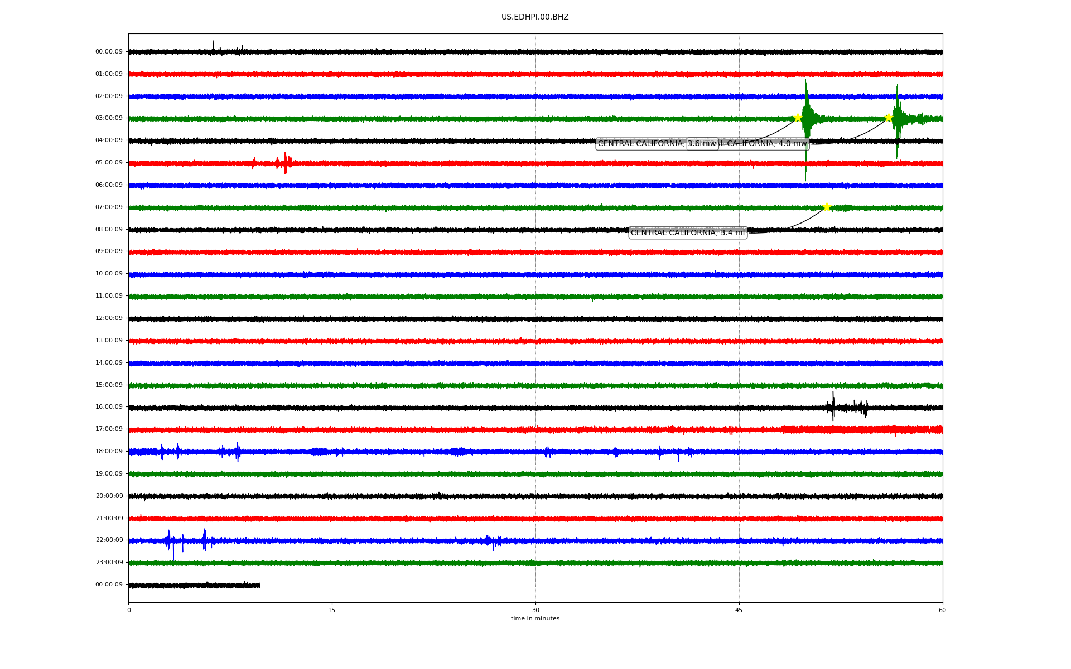The image size is (1071, 669).
Task: Click the x-axis tick label 15
Action: click(332, 610)
